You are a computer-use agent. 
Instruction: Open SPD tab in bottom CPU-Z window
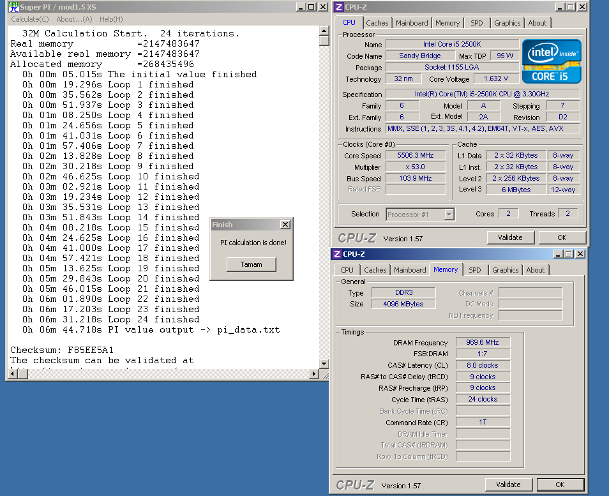point(474,270)
